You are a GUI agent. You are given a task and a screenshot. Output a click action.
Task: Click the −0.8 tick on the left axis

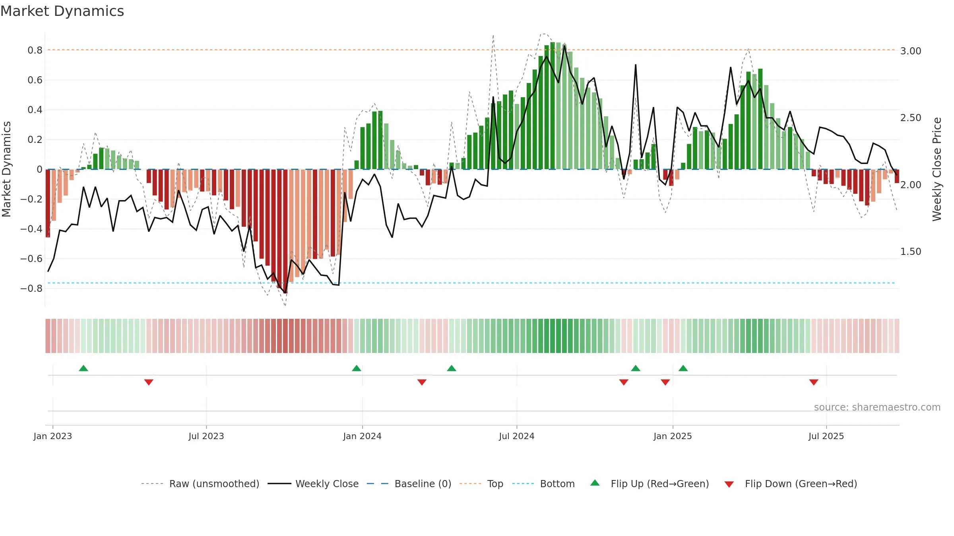click(31, 289)
